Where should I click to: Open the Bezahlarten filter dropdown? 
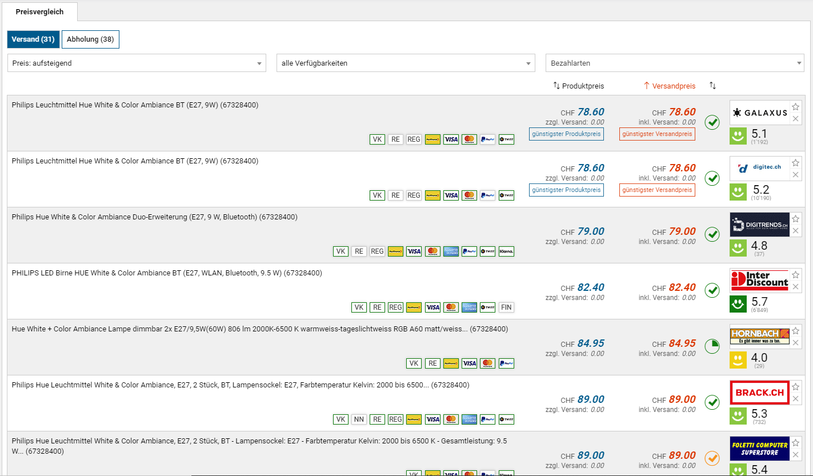click(x=675, y=63)
